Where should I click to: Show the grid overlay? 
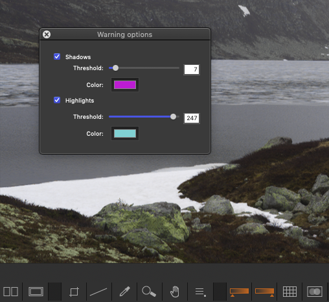(289, 292)
